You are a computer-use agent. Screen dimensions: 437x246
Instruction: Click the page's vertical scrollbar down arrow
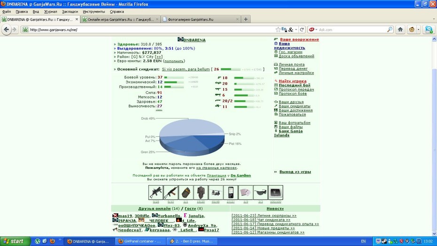[x=434, y=234]
